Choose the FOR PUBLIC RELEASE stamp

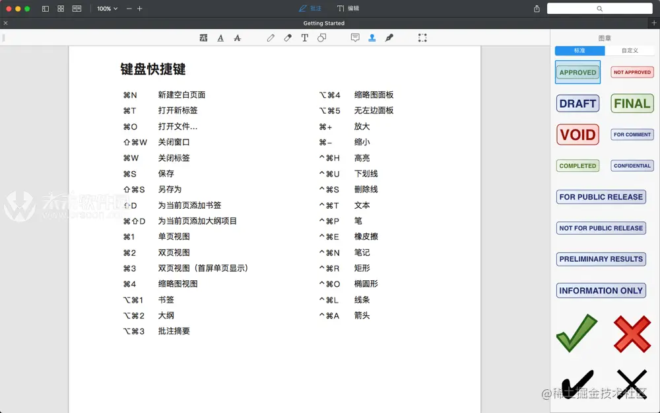(601, 197)
